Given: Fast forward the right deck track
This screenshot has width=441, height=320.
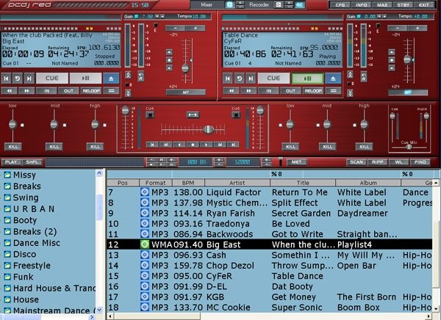Looking at the screenshot, I should tap(248, 91).
